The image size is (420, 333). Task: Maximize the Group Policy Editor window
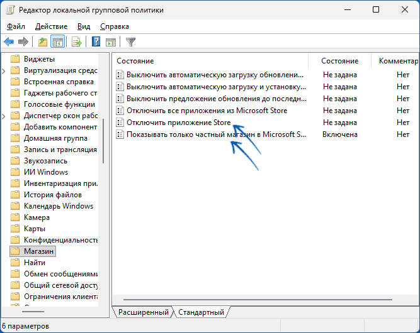click(376, 10)
